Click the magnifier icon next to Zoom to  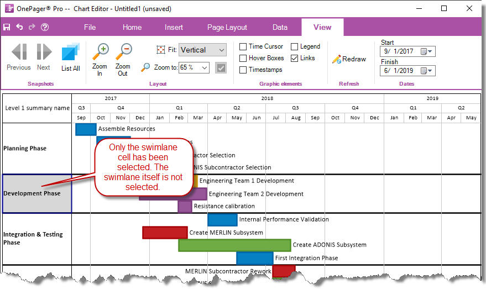[145, 67]
